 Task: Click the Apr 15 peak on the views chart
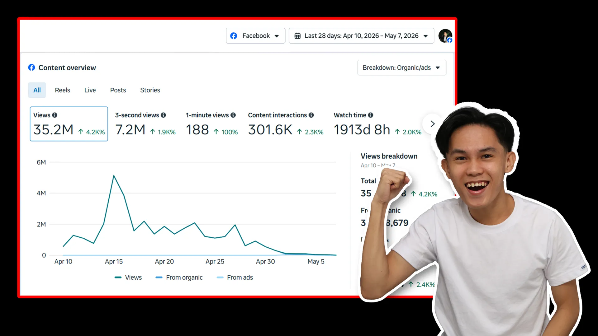click(x=114, y=176)
